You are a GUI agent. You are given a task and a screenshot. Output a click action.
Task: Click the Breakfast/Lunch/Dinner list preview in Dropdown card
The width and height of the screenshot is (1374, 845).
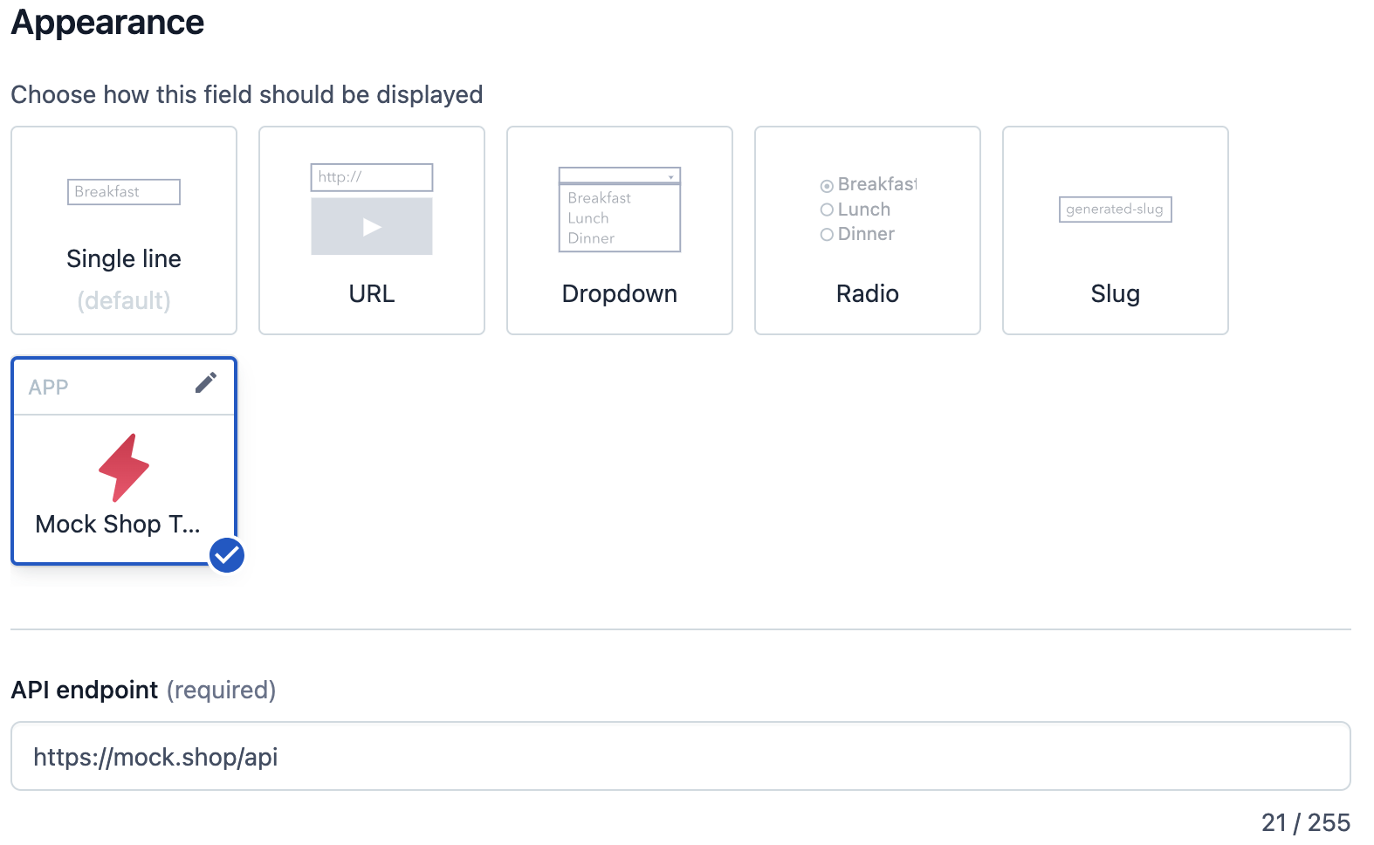(x=620, y=218)
